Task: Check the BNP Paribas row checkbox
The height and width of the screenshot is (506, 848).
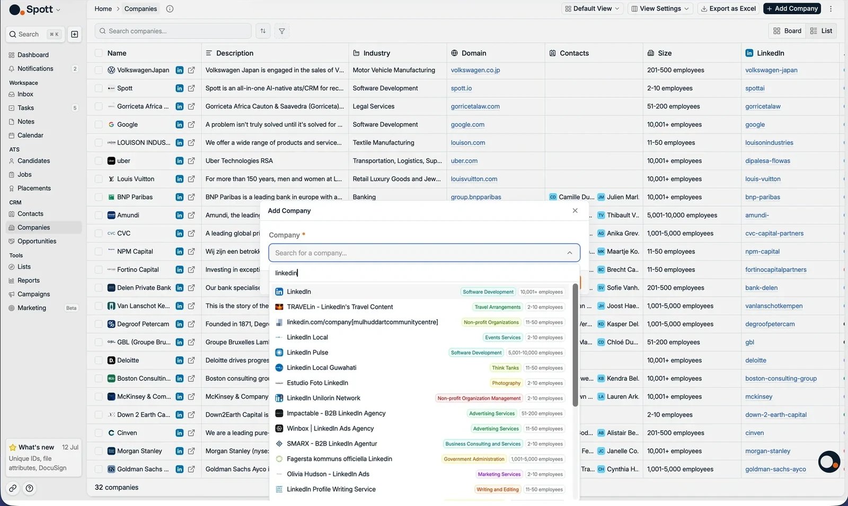Action: [x=99, y=197]
